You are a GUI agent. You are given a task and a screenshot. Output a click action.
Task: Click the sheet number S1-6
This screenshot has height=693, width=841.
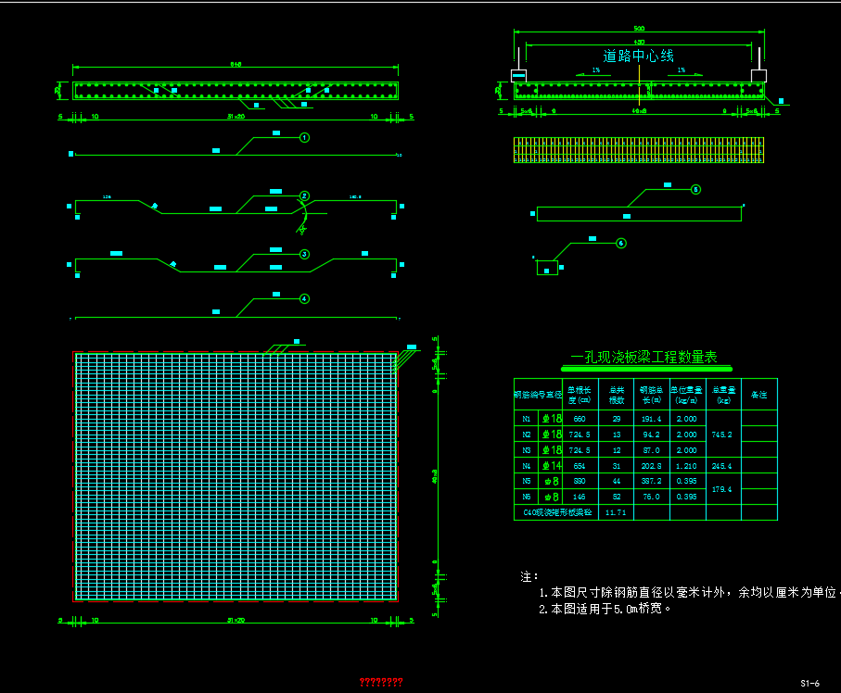809,683
